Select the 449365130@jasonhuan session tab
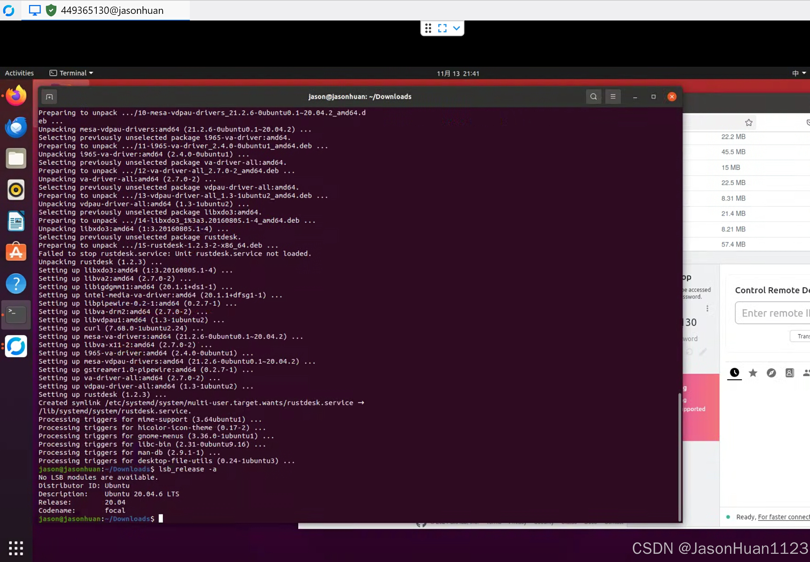 (105, 10)
